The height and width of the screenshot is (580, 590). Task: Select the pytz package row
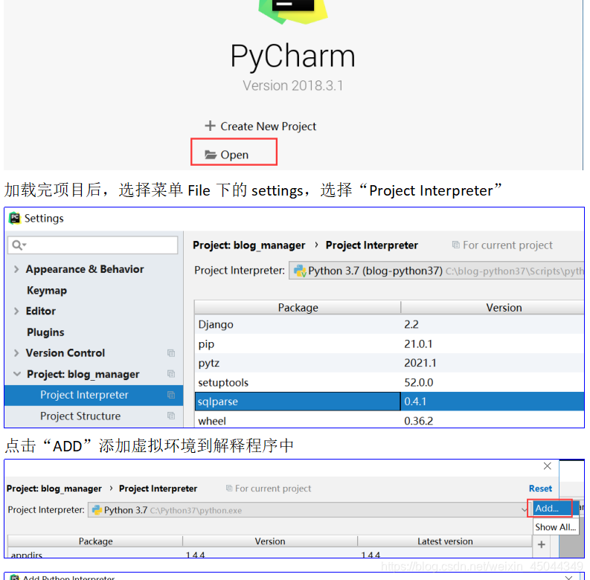pyautogui.click(x=389, y=363)
